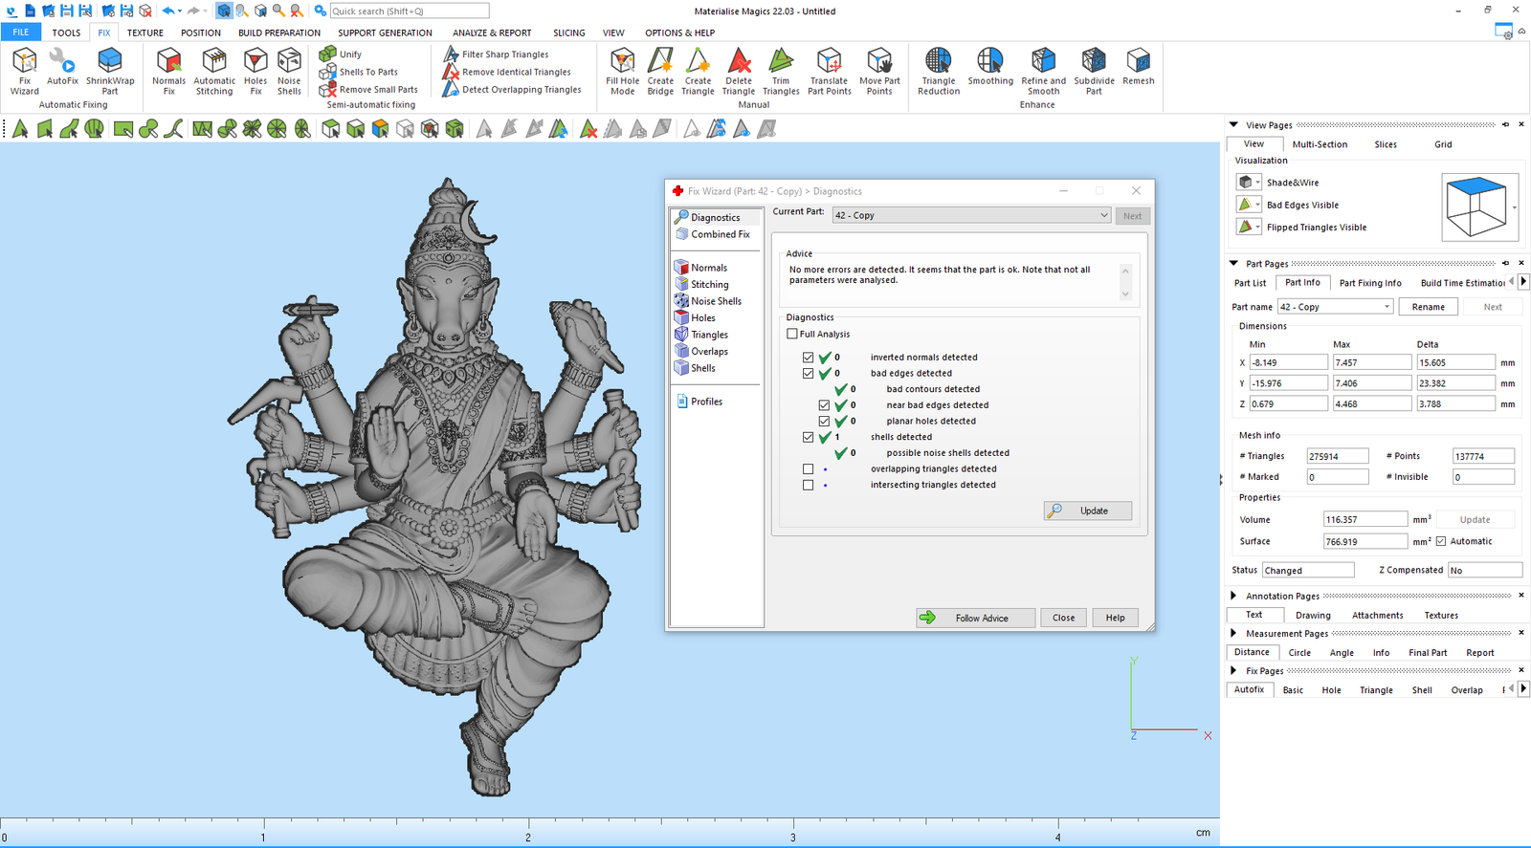
Task: Collapse the Part Pages panel
Action: [1233, 263]
